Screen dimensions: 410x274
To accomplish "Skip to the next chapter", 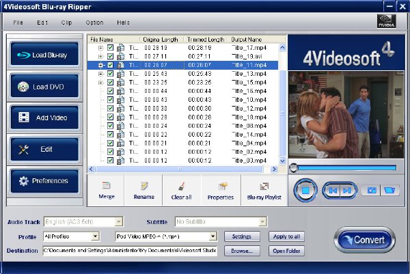I will [348, 191].
